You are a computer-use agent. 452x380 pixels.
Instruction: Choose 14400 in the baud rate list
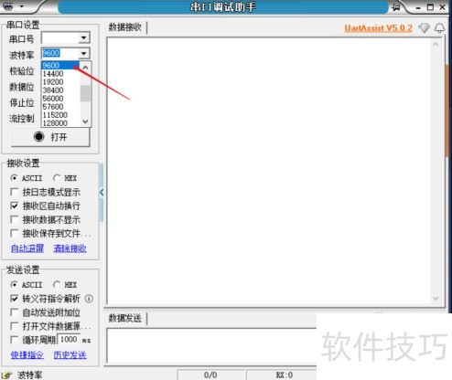point(60,74)
